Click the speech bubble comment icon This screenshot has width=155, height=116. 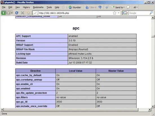point(128,7)
